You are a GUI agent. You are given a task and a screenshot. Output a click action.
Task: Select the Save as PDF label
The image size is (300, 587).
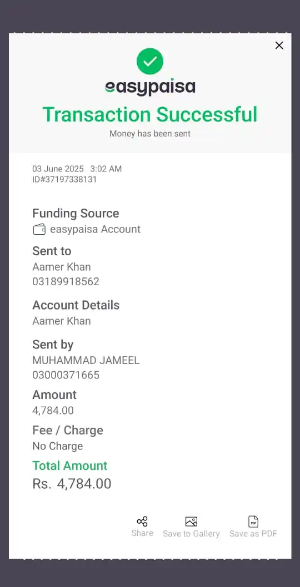253,534
